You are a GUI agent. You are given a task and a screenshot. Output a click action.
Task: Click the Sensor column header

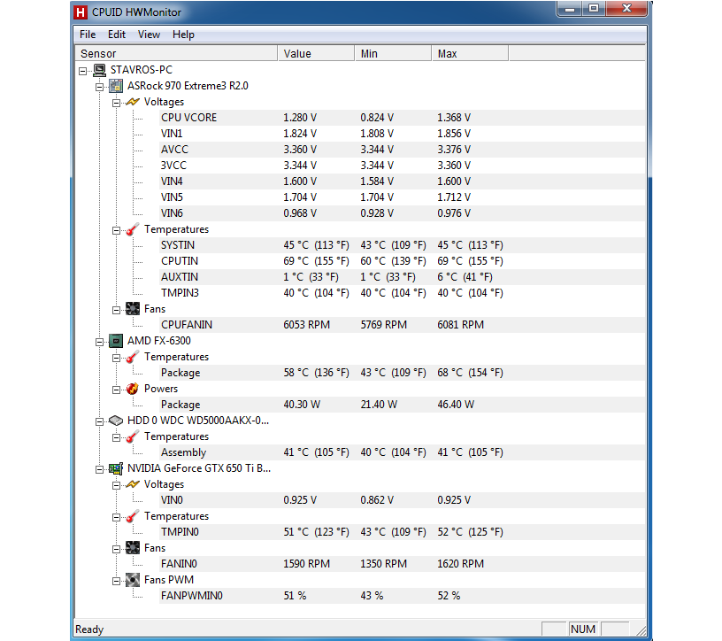(176, 53)
